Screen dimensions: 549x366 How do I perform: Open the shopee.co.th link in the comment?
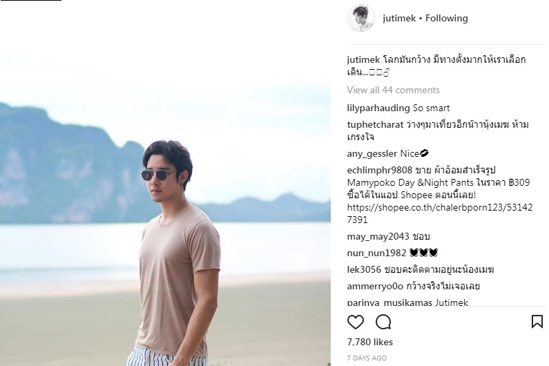(x=440, y=213)
